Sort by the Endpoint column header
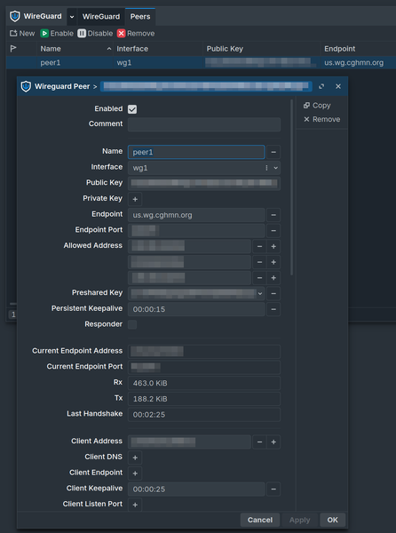This screenshot has width=396, height=533. (359, 49)
